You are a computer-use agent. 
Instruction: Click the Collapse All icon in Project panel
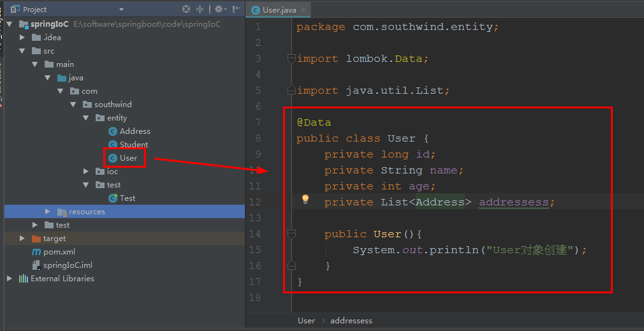tap(200, 9)
